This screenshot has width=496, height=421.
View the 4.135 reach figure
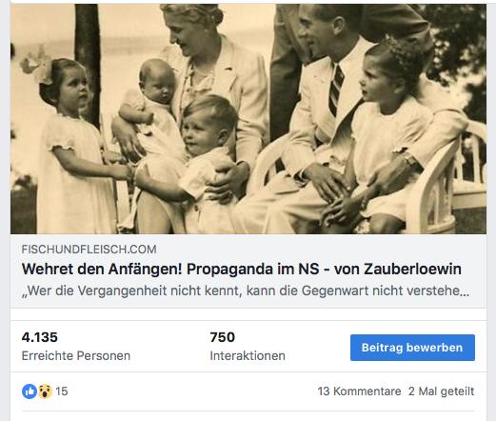point(40,337)
